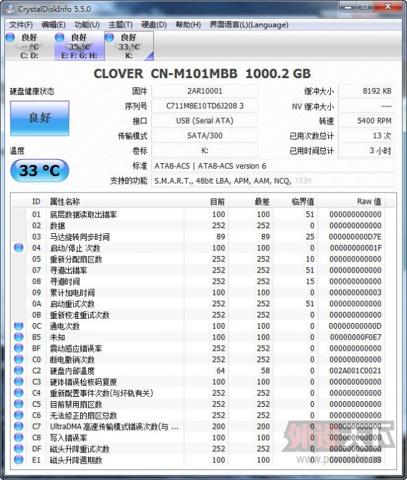Open the 主题(T) menu
Viewport: 407px width, 480px height.
121,25
